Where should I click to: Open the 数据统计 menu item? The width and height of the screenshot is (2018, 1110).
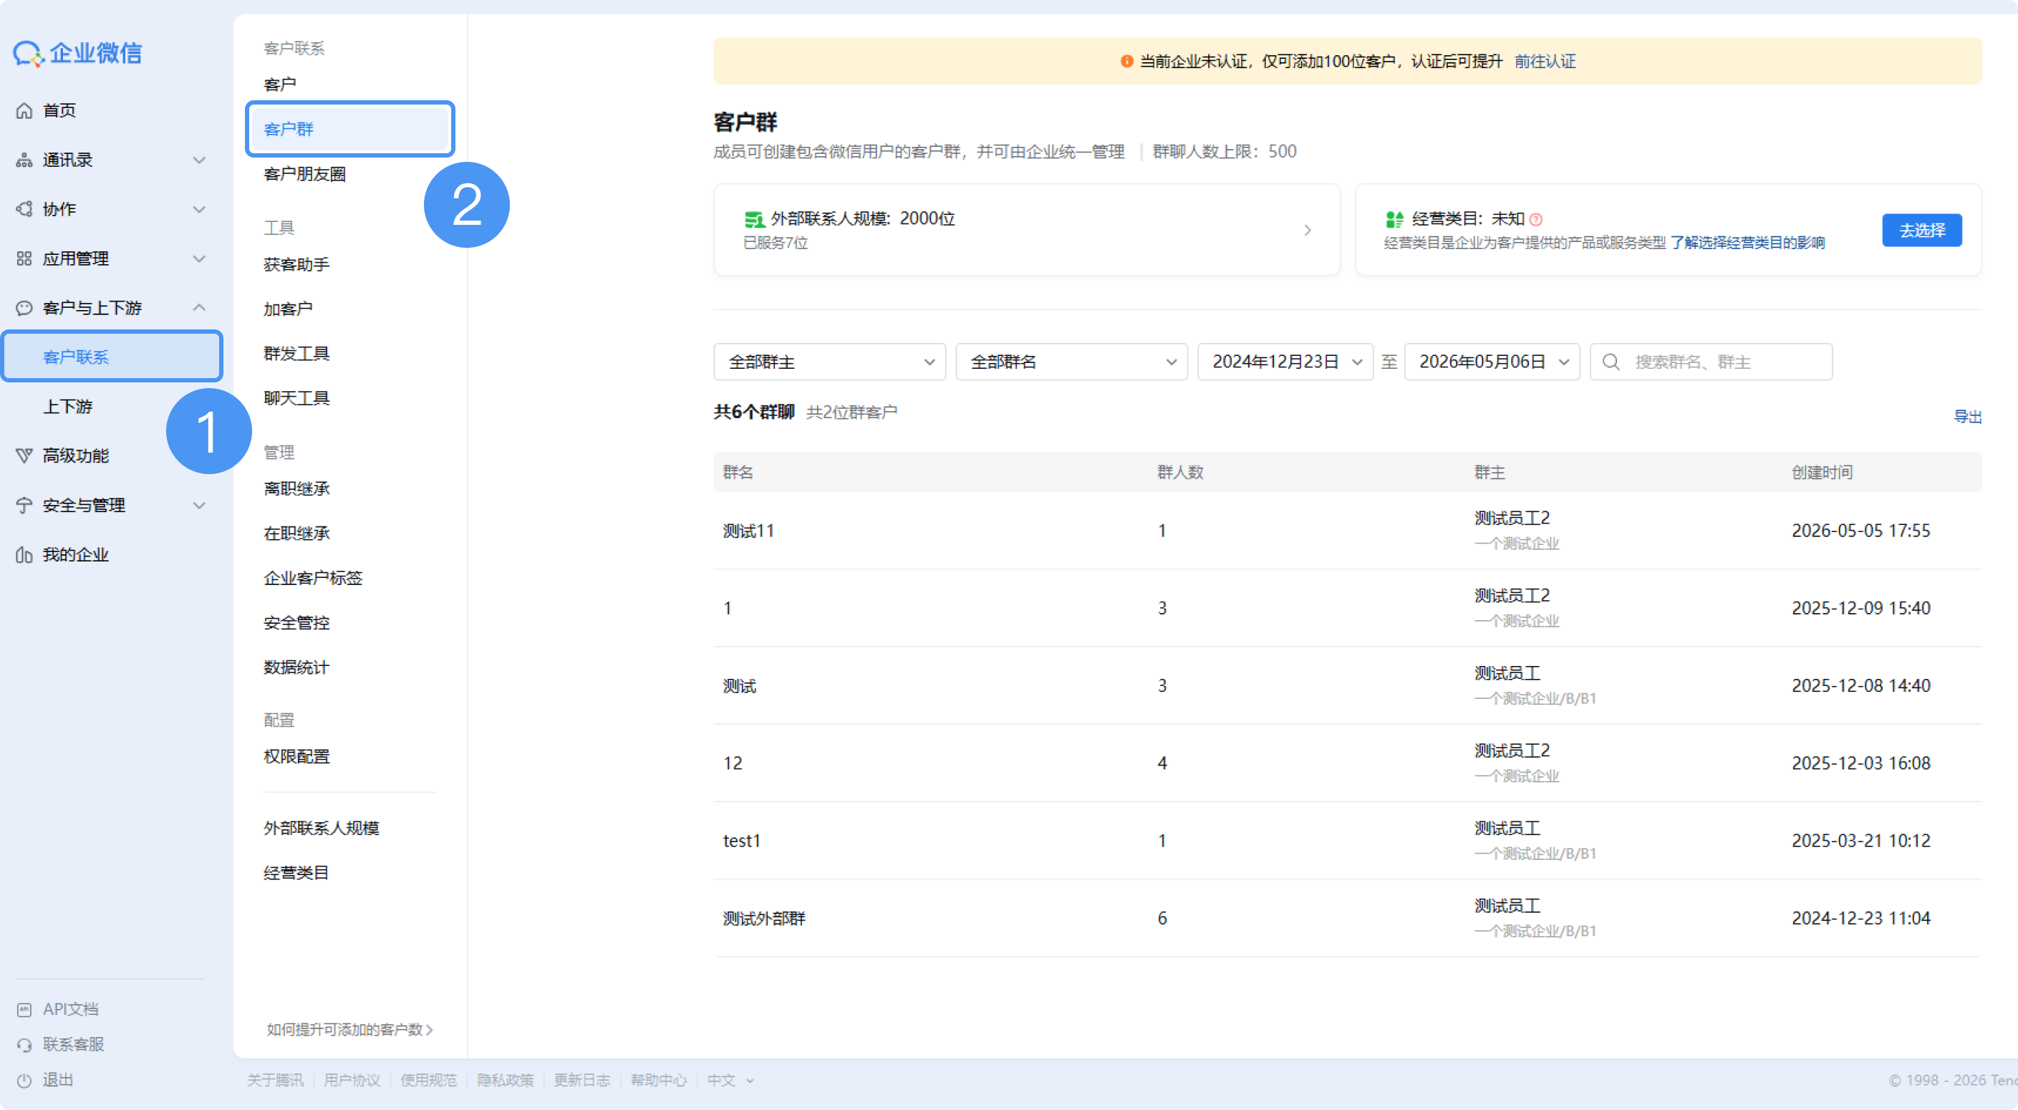click(x=296, y=667)
